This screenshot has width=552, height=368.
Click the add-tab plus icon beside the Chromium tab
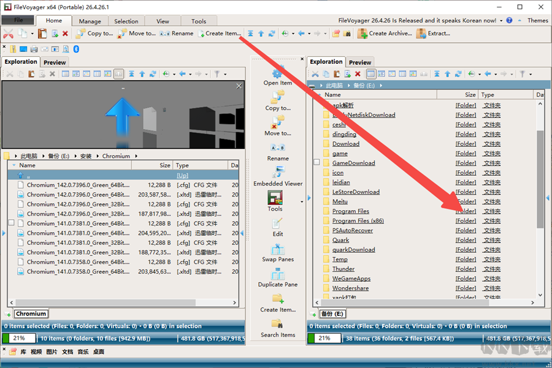[x=8, y=314]
